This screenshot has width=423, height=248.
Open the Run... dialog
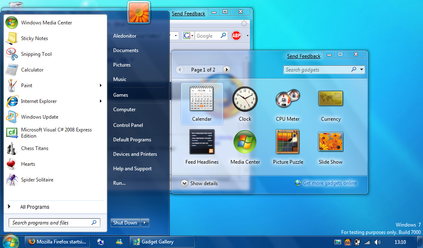coord(119,183)
